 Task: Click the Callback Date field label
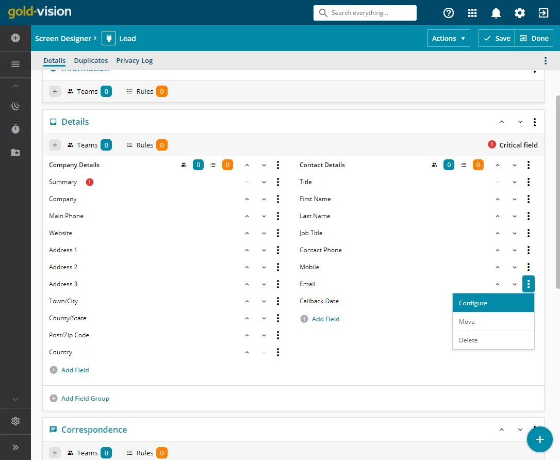point(319,301)
